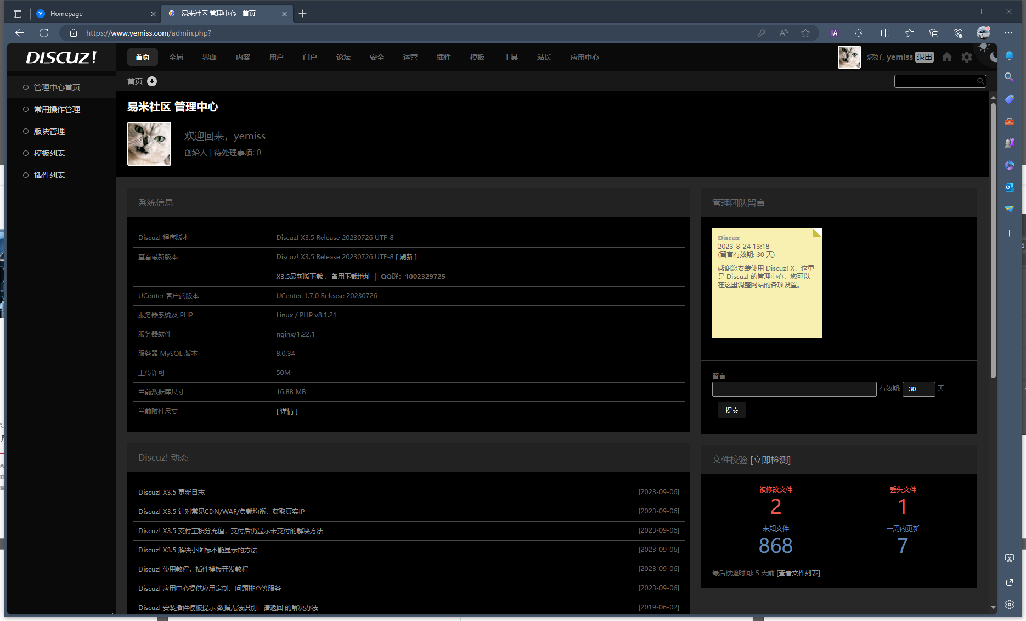
Task: Select 插件列表 in left sidebar
Action: pyautogui.click(x=49, y=175)
